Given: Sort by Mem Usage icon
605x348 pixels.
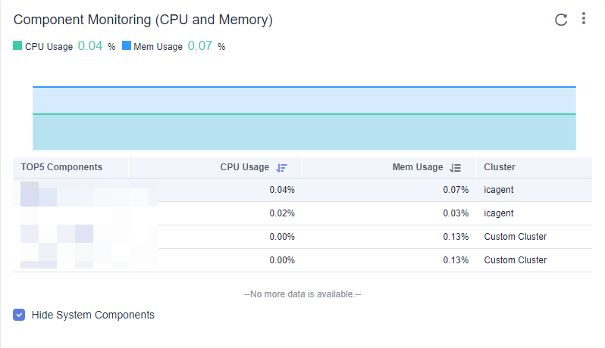Looking at the screenshot, I should (x=456, y=167).
